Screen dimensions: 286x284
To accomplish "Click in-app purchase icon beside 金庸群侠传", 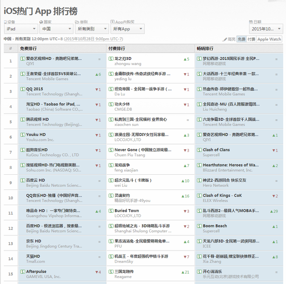I will coord(111,74).
